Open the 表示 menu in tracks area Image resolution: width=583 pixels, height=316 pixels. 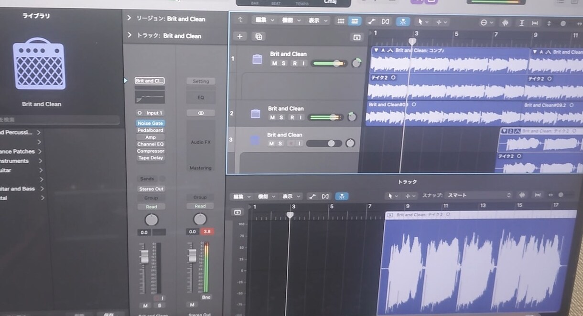pyautogui.click(x=318, y=21)
